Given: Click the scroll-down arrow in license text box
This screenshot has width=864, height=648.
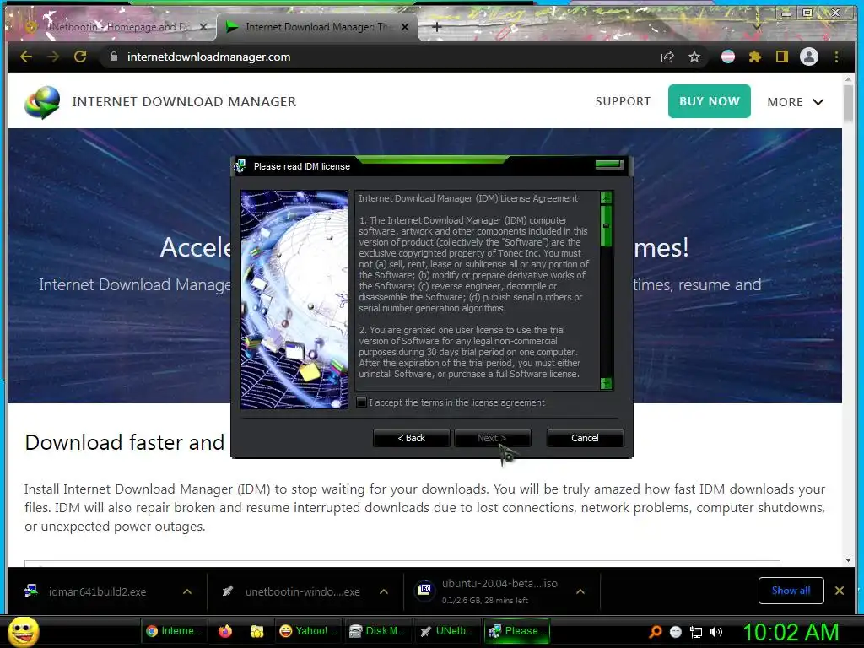Looking at the screenshot, I should [606, 383].
